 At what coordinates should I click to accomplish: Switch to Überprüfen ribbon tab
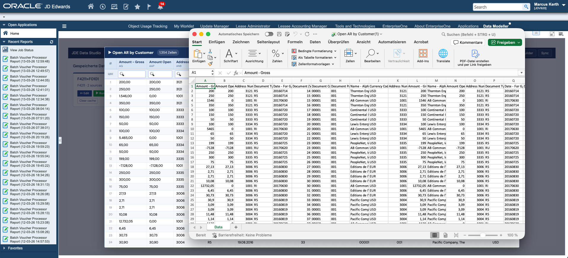point(339,42)
